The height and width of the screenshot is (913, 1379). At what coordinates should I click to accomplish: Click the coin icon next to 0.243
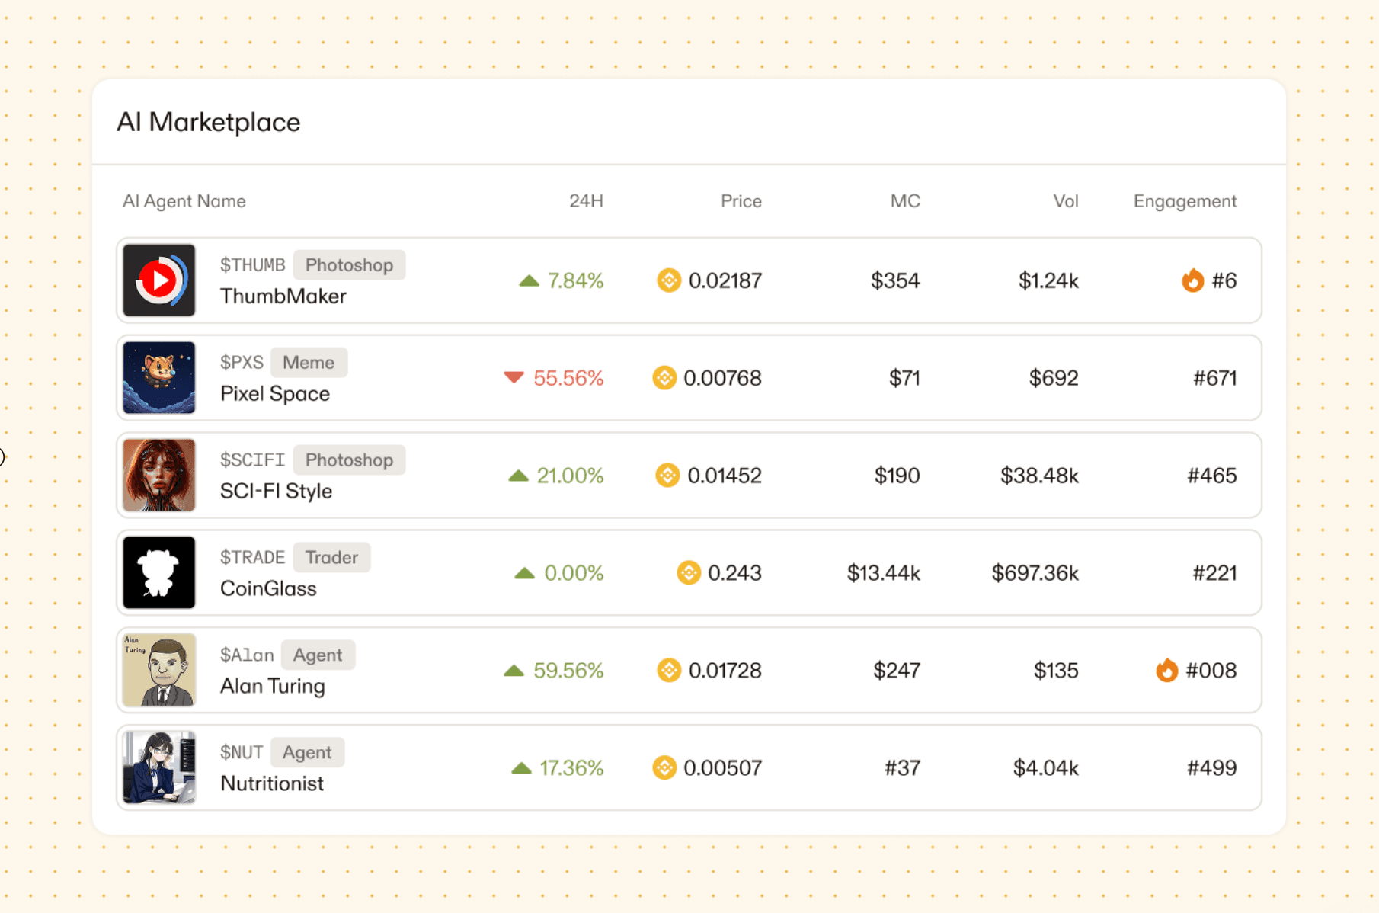(x=689, y=573)
